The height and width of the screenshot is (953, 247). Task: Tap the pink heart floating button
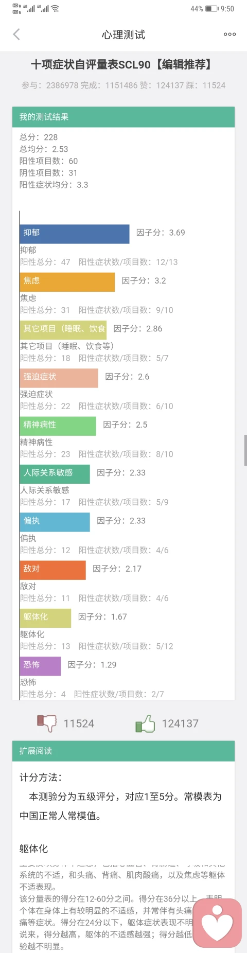pos(217,923)
